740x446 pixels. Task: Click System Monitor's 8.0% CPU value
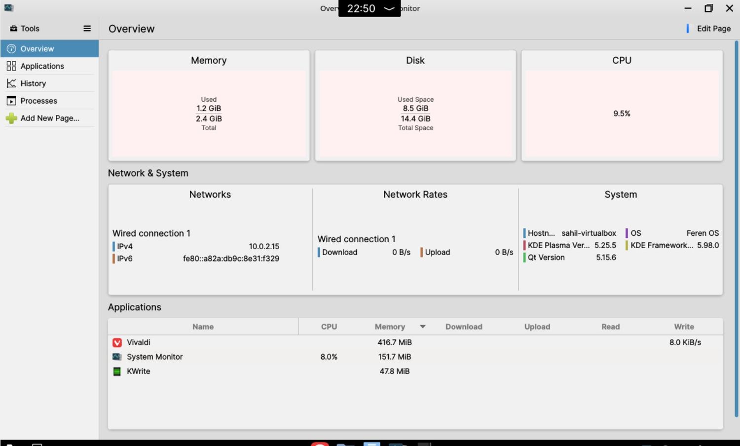point(329,357)
